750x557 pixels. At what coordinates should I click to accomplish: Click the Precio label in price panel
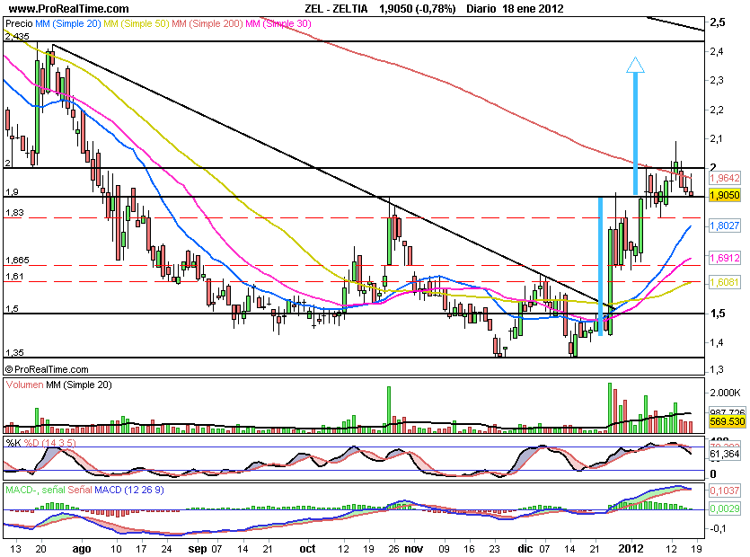tap(19, 22)
